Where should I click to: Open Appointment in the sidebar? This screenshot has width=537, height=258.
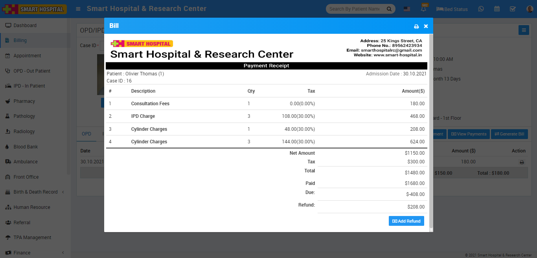(x=27, y=56)
